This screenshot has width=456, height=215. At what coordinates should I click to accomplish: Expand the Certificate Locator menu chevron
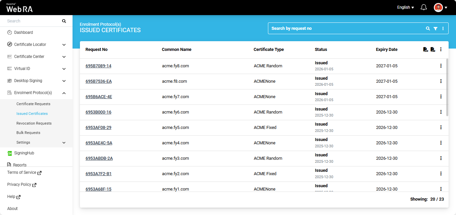coord(64,45)
